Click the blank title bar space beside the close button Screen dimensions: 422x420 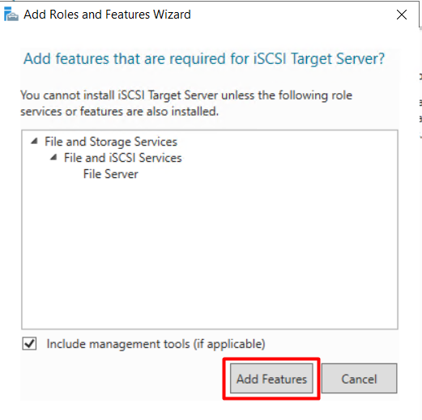pos(292,15)
